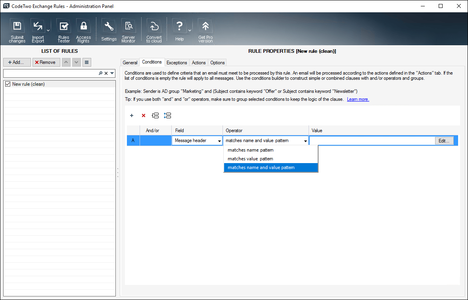Click the rules search input field
Screen dimensions: 468x300
pos(51,73)
